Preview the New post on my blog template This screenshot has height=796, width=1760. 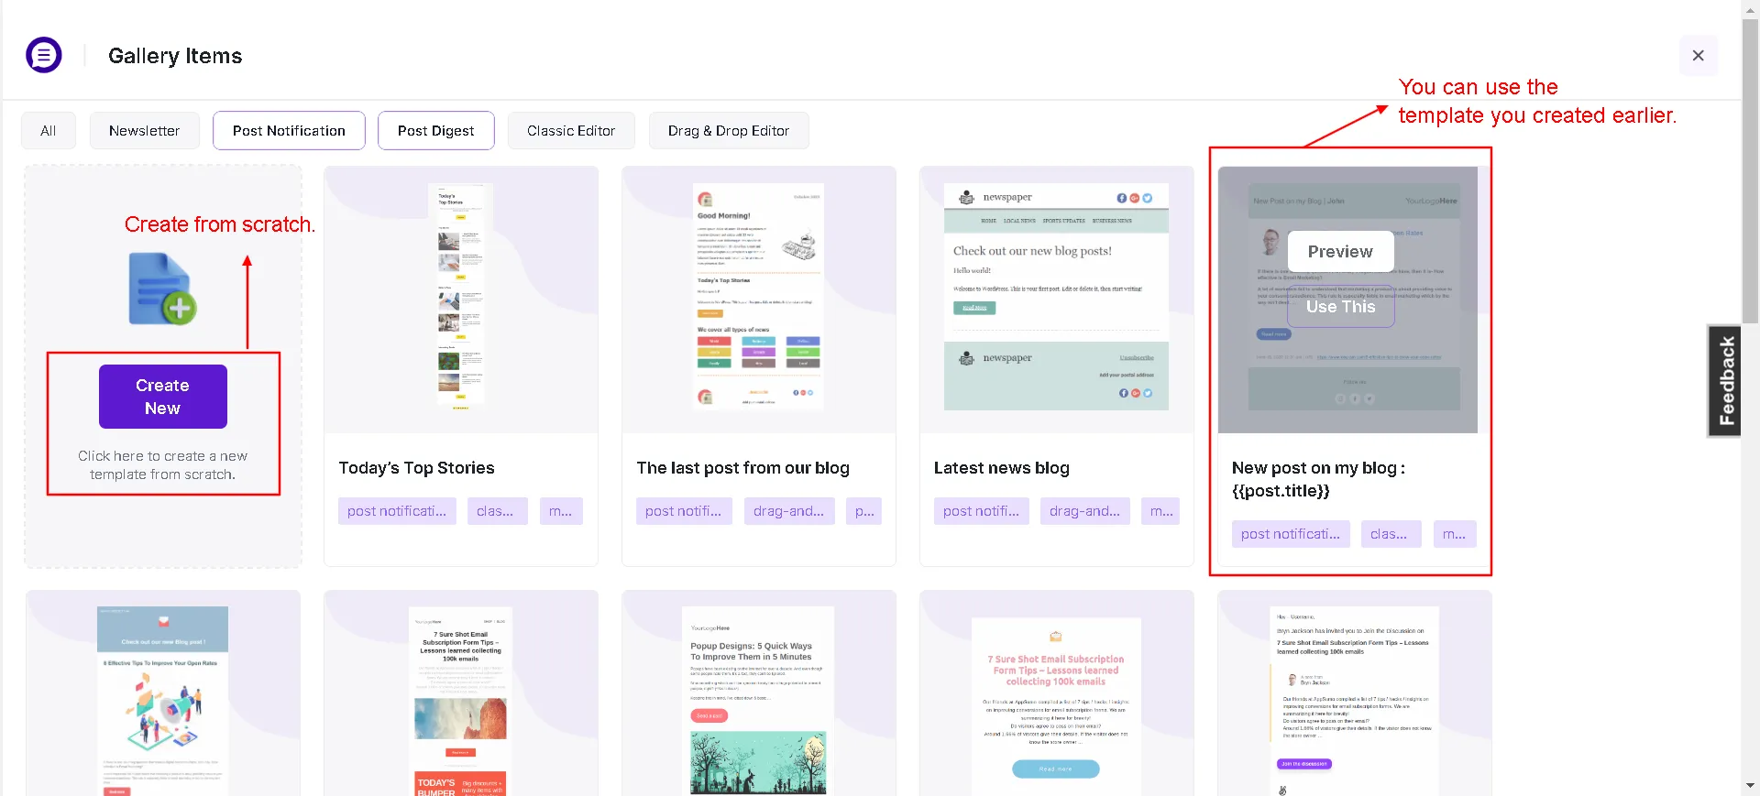[1340, 252]
